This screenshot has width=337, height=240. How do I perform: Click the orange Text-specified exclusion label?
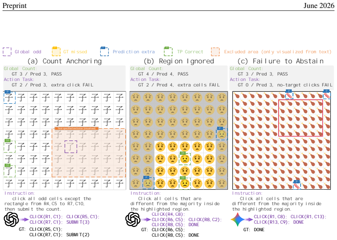click(x=77, y=128)
